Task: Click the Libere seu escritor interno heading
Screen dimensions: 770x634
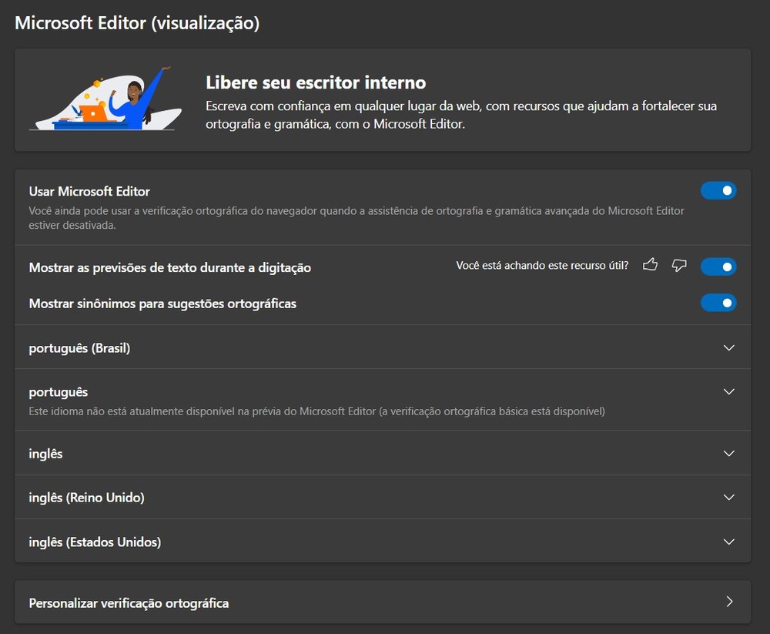Action: tap(316, 82)
